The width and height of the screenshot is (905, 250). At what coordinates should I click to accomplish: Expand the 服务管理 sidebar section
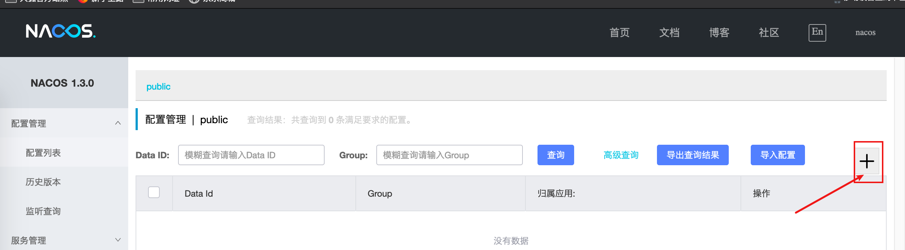(64, 240)
